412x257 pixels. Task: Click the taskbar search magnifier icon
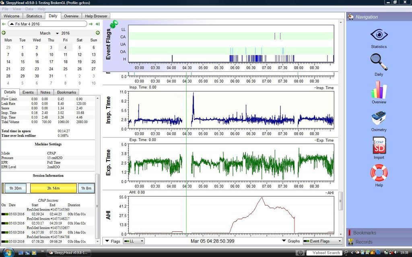pyautogui.click(x=346, y=253)
